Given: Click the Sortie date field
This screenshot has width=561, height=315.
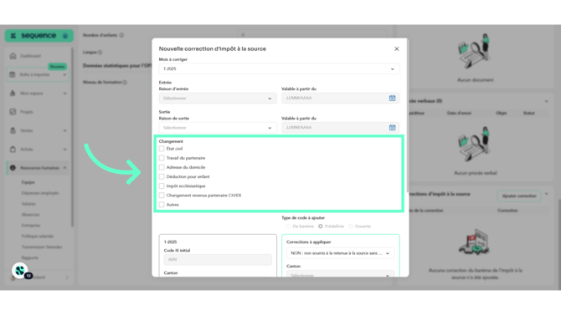Looking at the screenshot, I should point(340,128).
